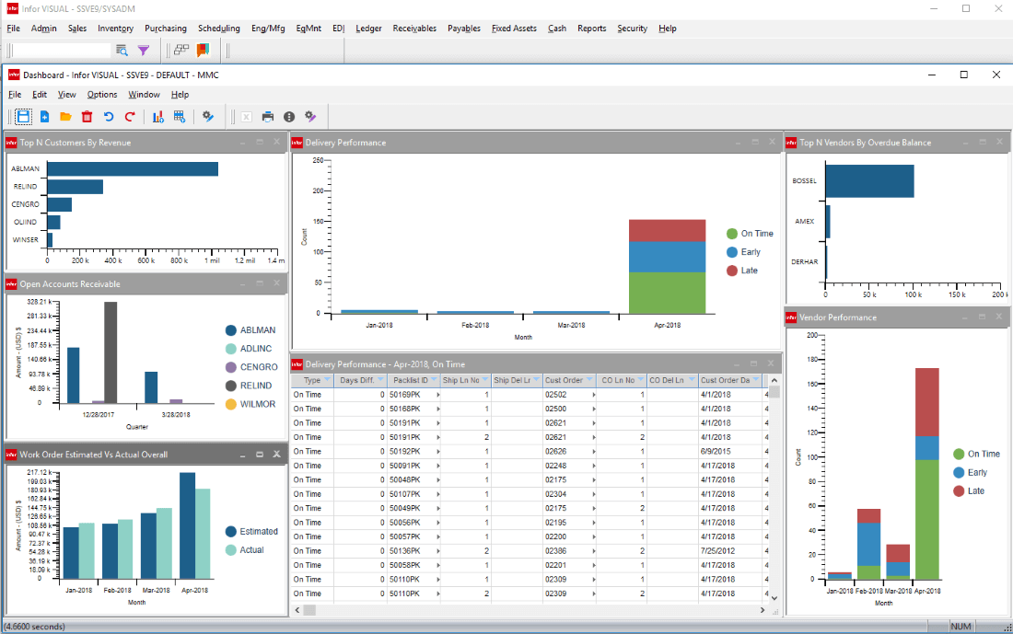This screenshot has height=634, width=1013.
Task: Add a new grid to the dashboard
Action: pos(179,117)
